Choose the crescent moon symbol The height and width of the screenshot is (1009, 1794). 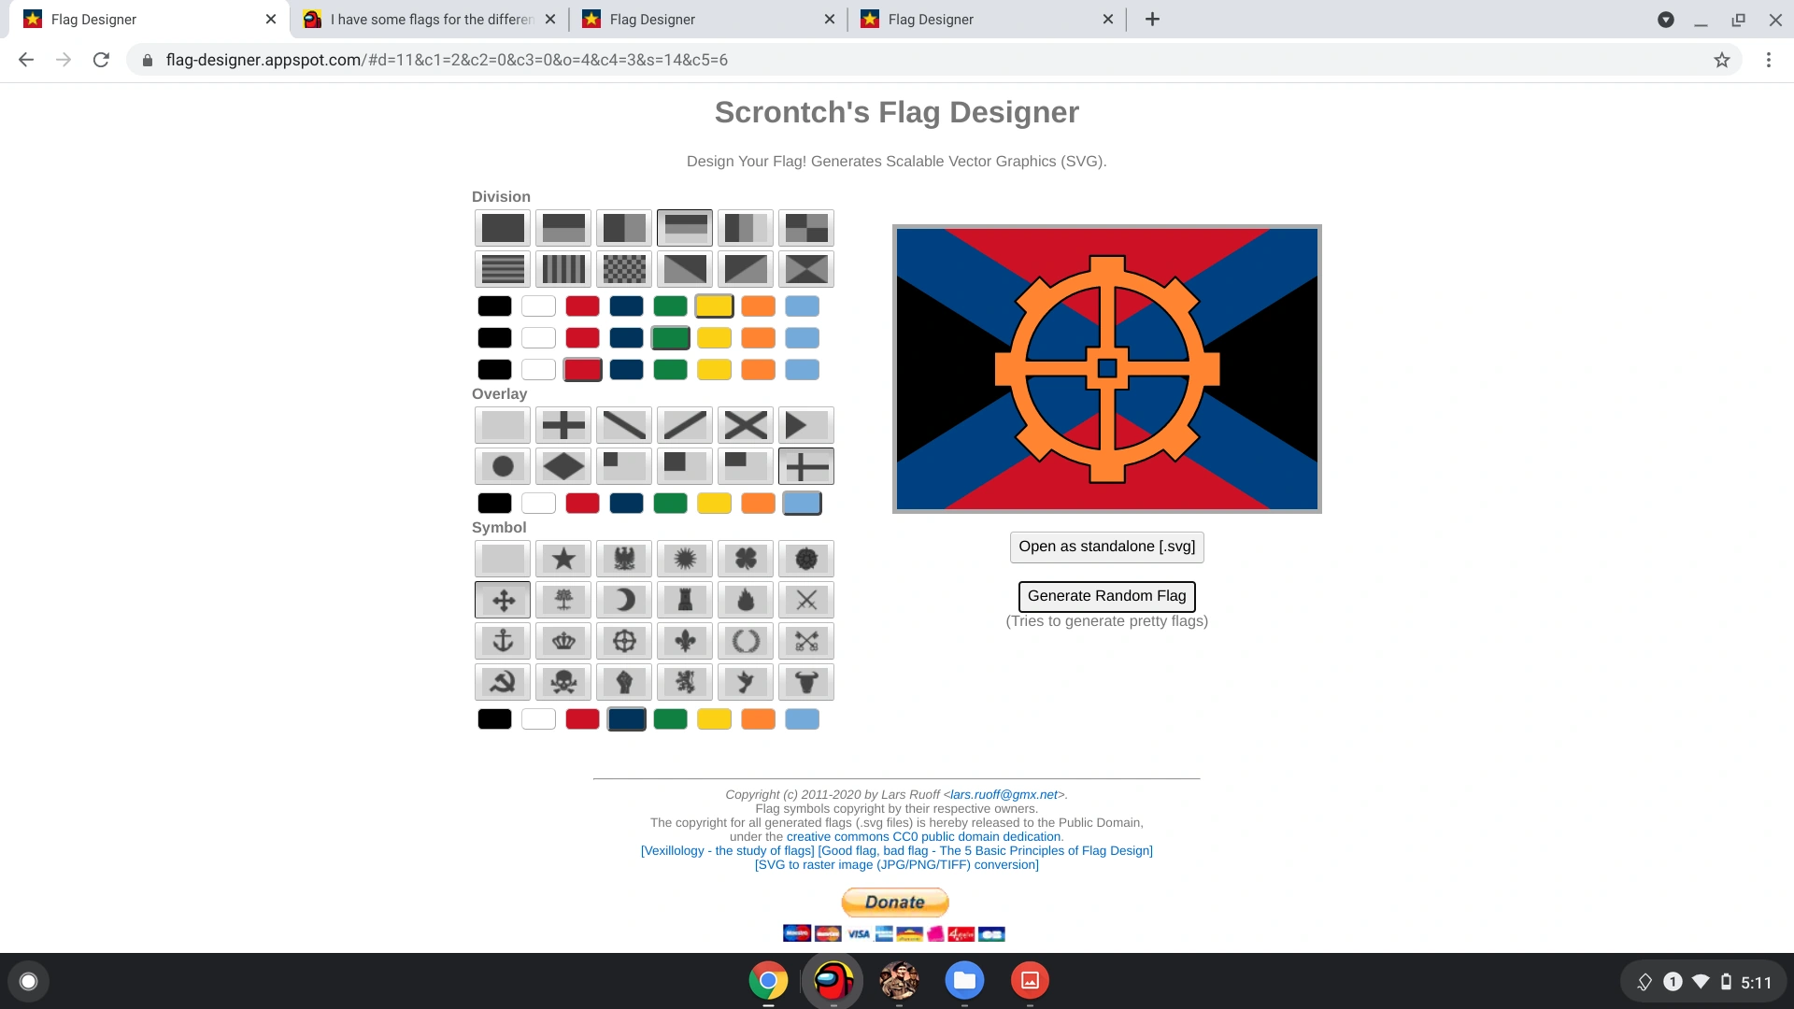click(x=623, y=600)
